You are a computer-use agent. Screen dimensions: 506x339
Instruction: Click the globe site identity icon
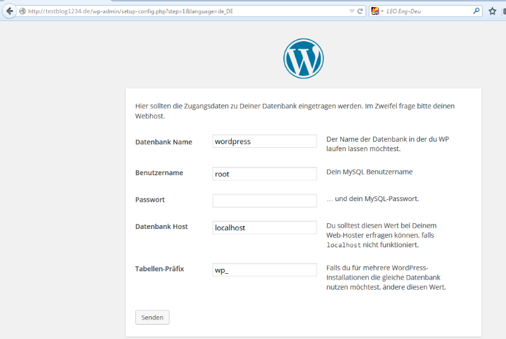point(22,11)
